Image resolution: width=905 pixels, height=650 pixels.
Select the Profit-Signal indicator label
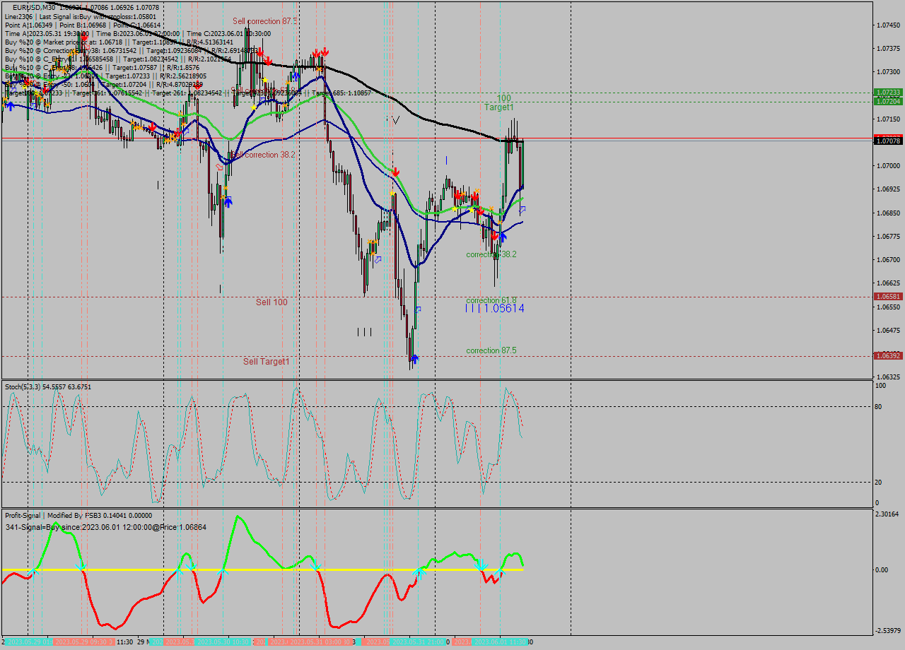23,516
